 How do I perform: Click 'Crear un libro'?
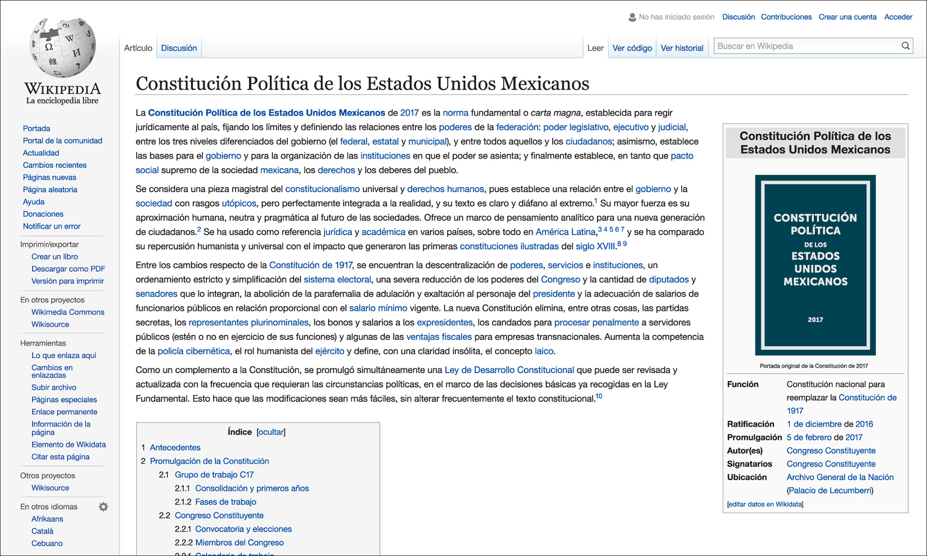pos(55,257)
